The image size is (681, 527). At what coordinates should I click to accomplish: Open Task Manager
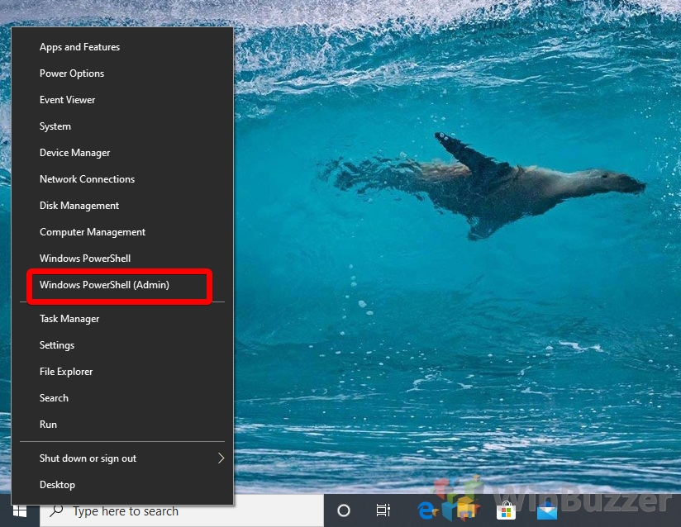(122, 319)
